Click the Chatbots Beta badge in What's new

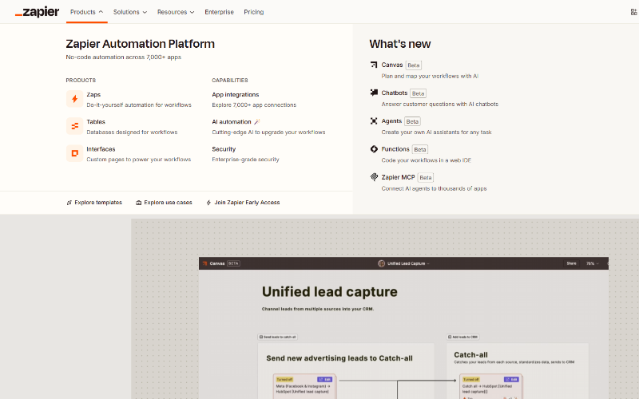pos(418,93)
